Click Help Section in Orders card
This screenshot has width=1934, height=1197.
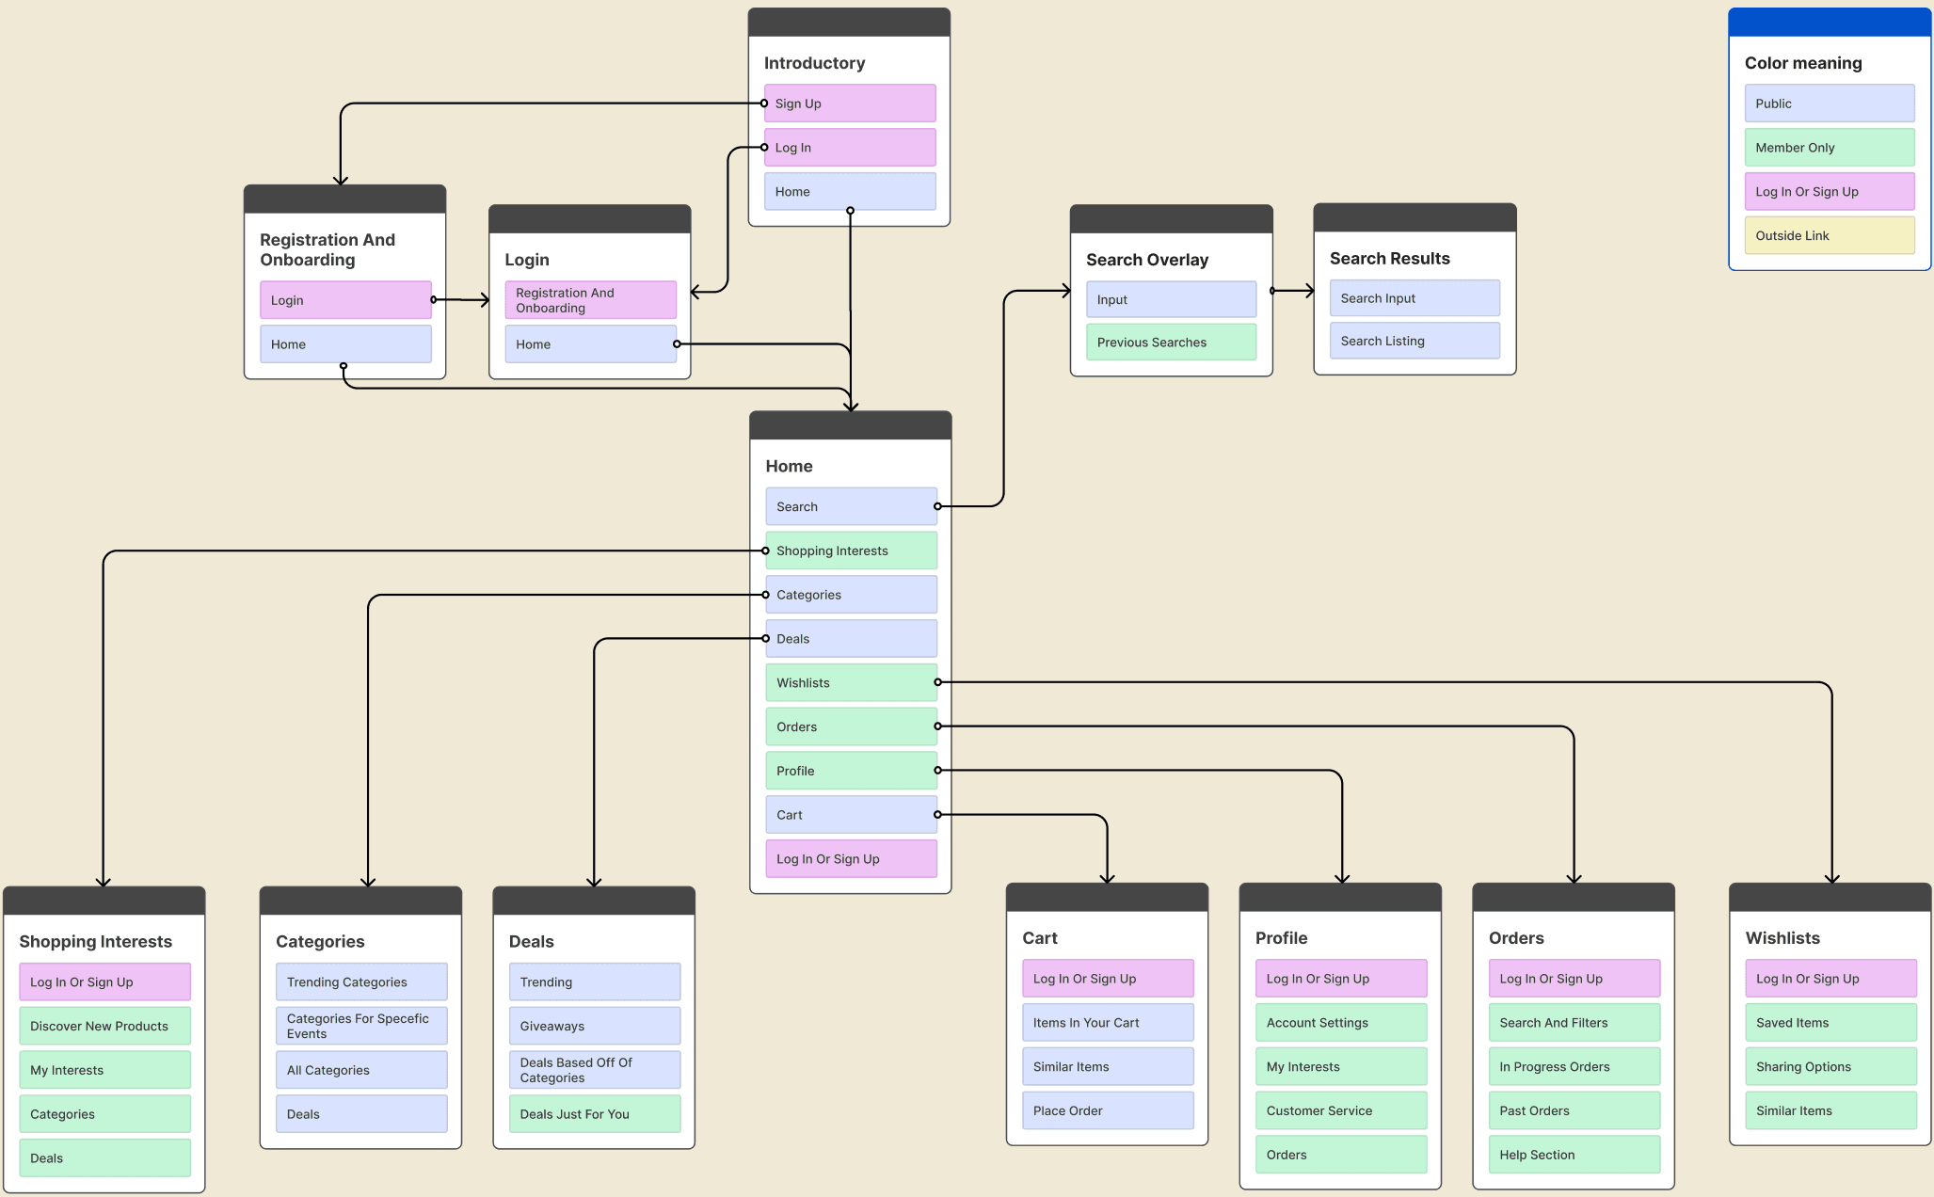click(1574, 1155)
